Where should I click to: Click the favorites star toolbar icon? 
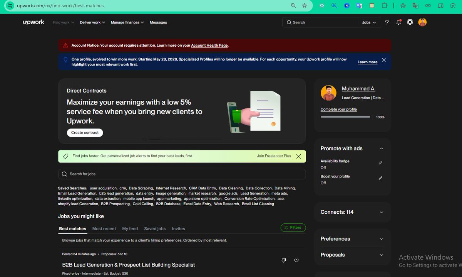tap(403, 6)
